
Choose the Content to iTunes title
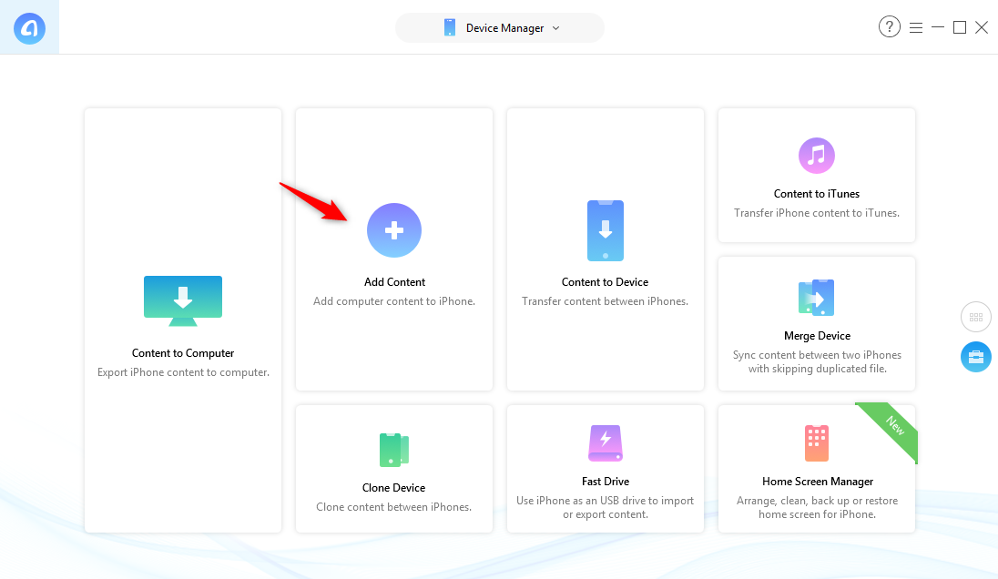coord(817,193)
